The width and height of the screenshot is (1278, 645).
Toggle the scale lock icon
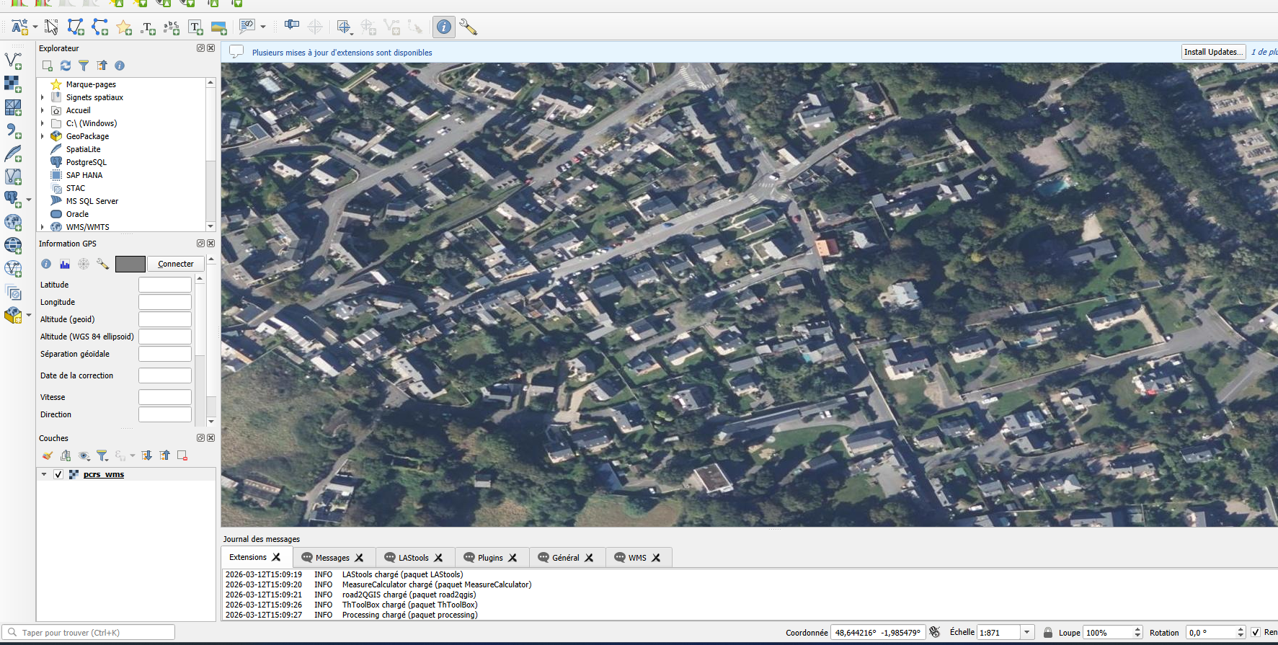point(1048,632)
